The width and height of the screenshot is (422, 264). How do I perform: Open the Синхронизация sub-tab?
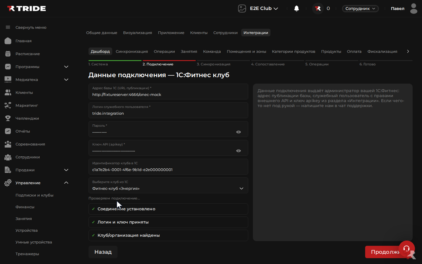[x=132, y=51]
